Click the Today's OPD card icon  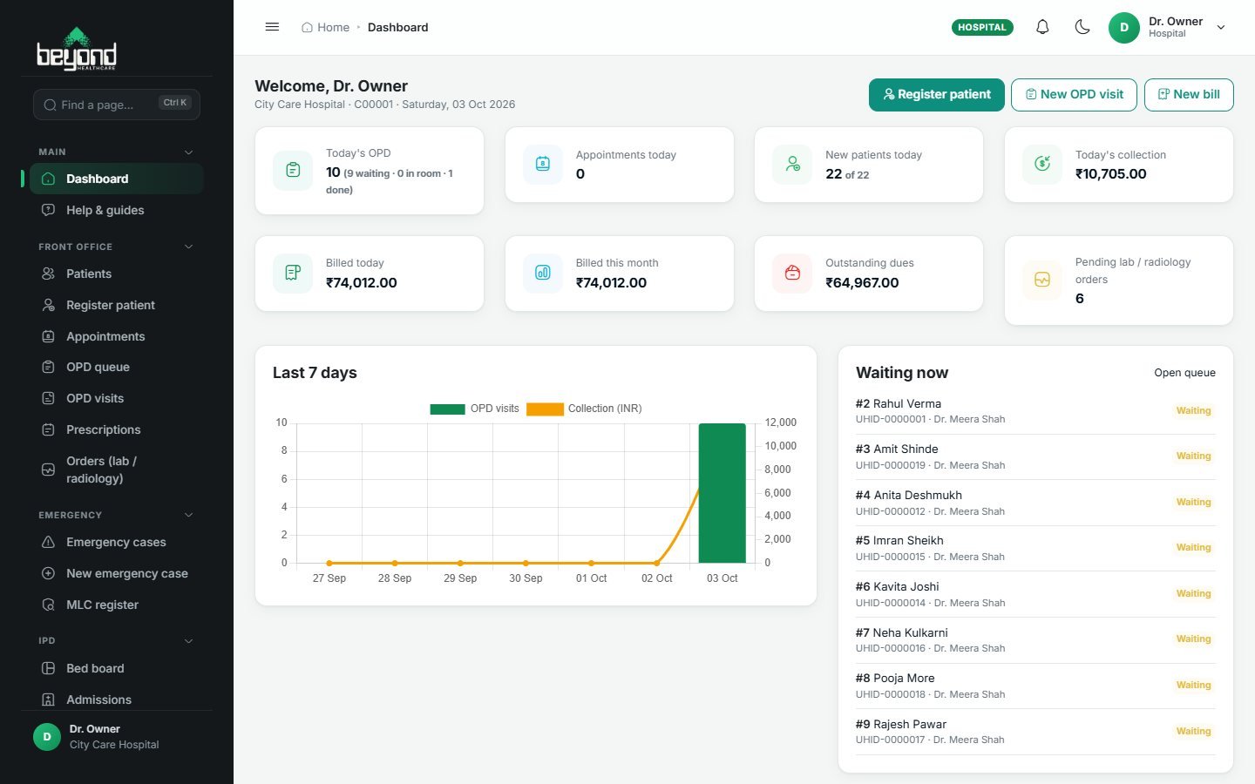coord(293,170)
